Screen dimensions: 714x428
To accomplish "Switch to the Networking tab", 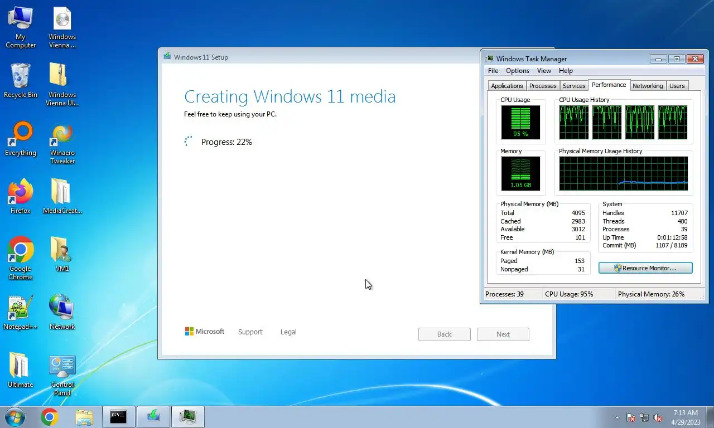I will click(x=648, y=86).
